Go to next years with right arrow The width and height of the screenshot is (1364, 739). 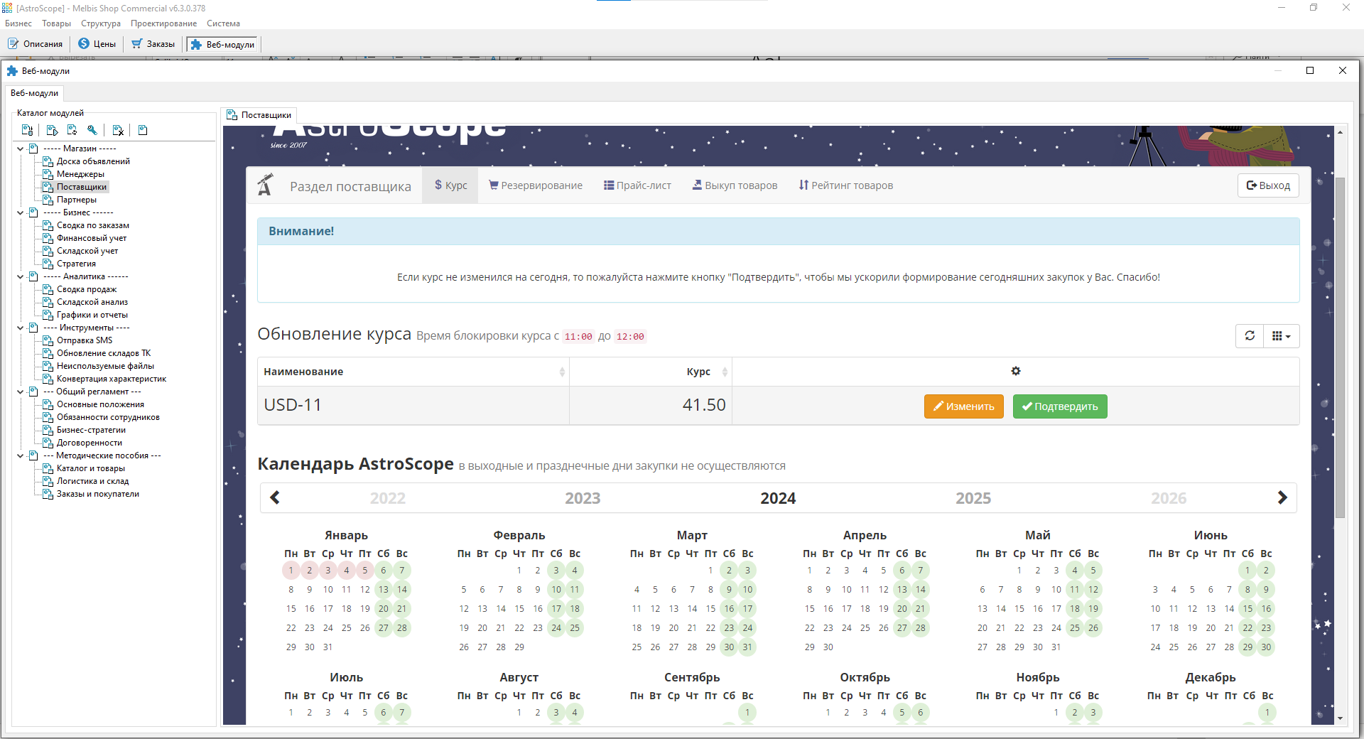coord(1282,498)
